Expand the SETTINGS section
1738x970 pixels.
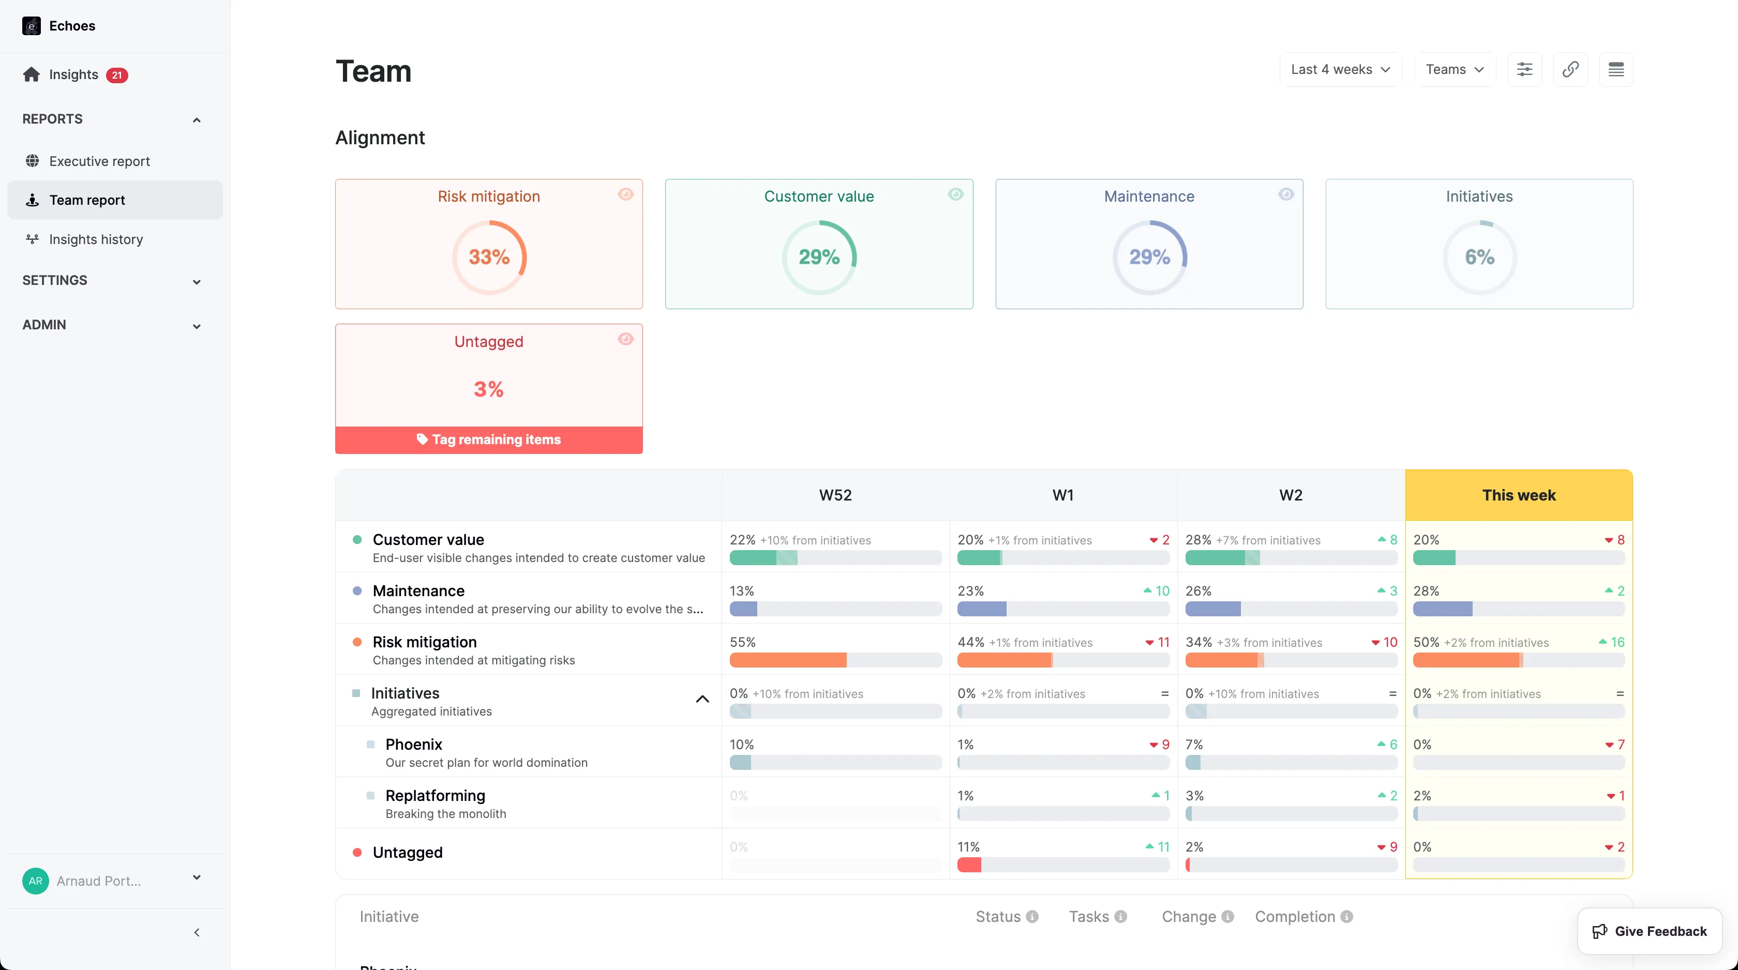pyautogui.click(x=197, y=282)
